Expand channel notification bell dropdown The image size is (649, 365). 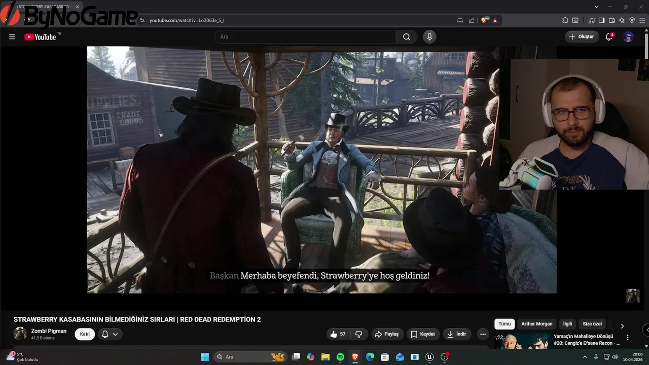coord(110,334)
